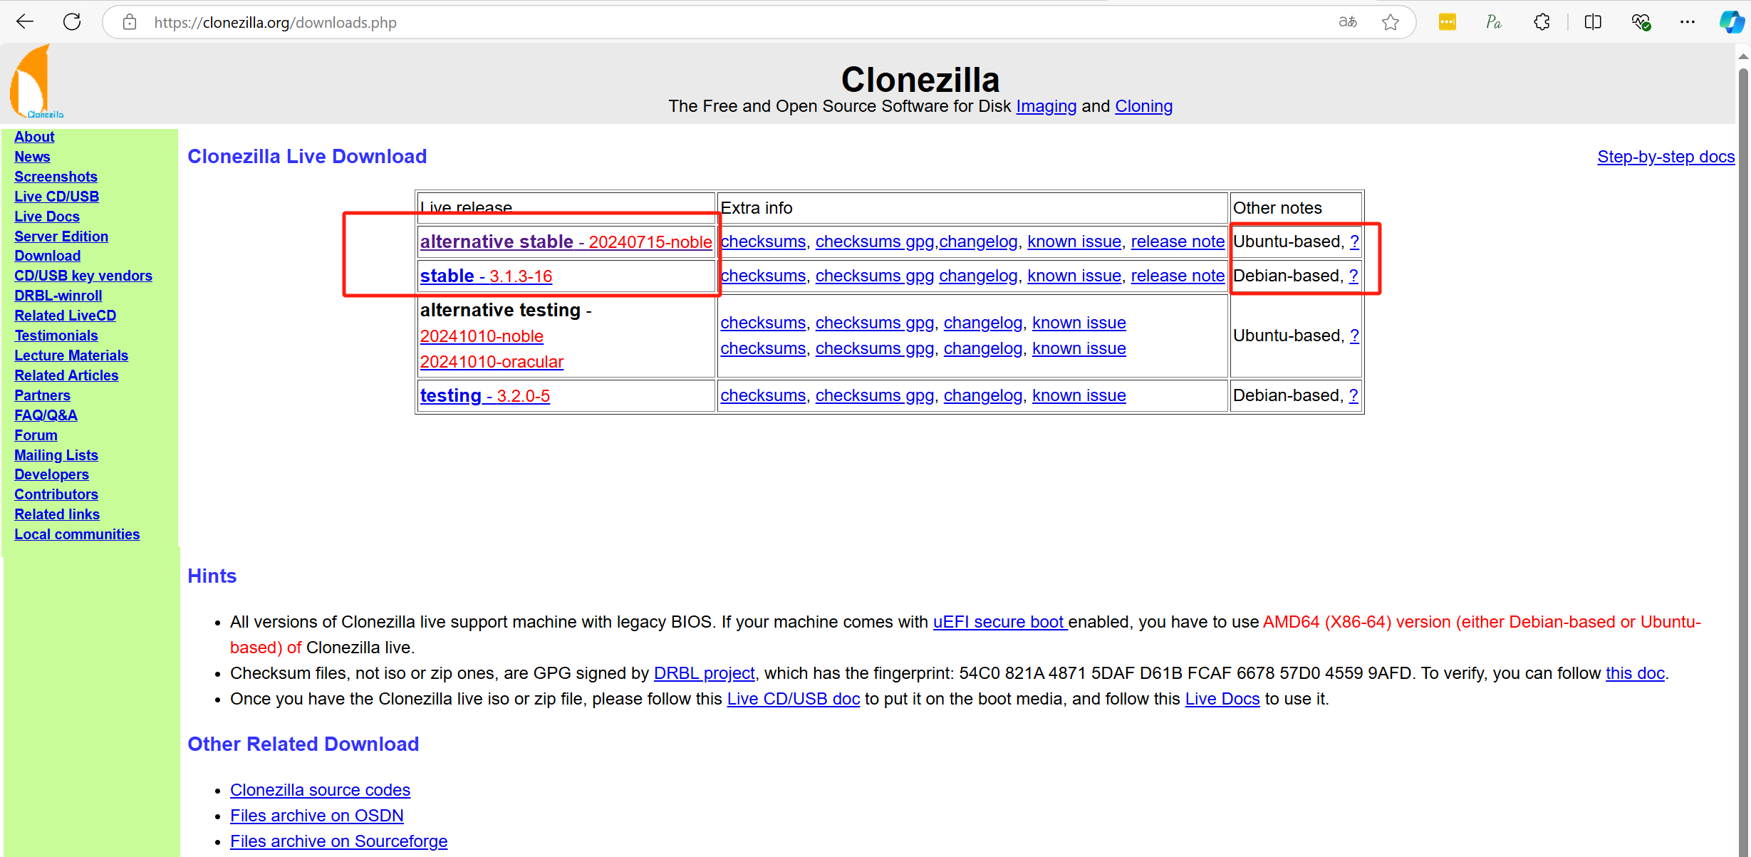This screenshot has height=857, width=1751.
Task: Open FAQ/Q&A link
Action: tap(46, 415)
